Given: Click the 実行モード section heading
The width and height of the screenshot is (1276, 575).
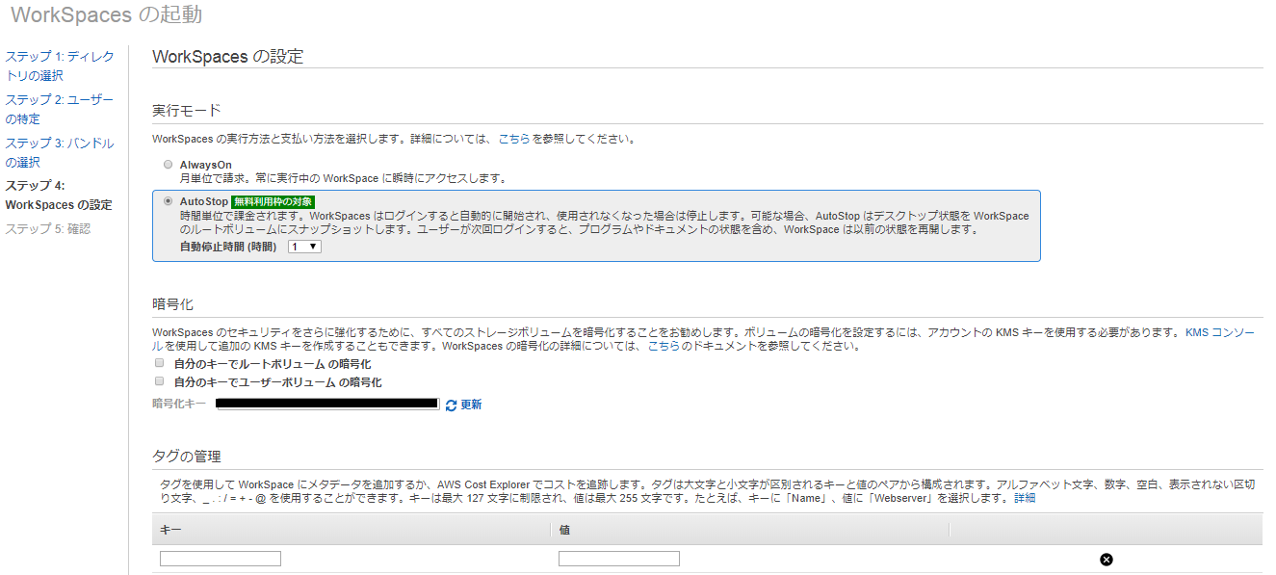Looking at the screenshot, I should point(187,111).
